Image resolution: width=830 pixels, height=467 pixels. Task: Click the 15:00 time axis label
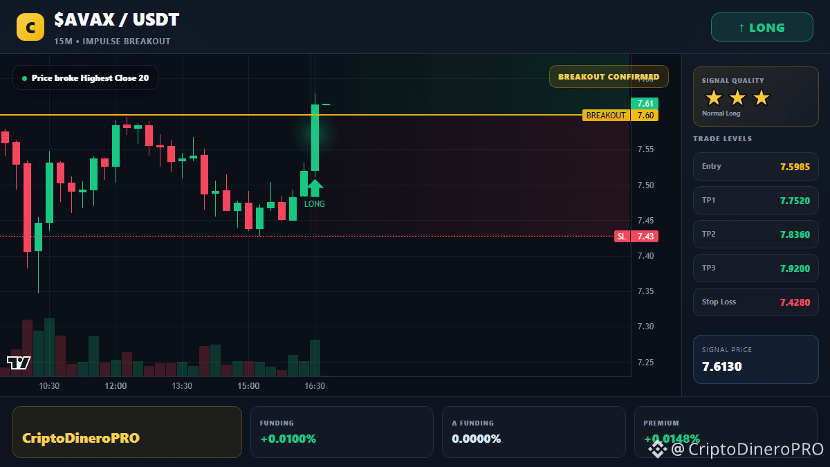point(248,386)
